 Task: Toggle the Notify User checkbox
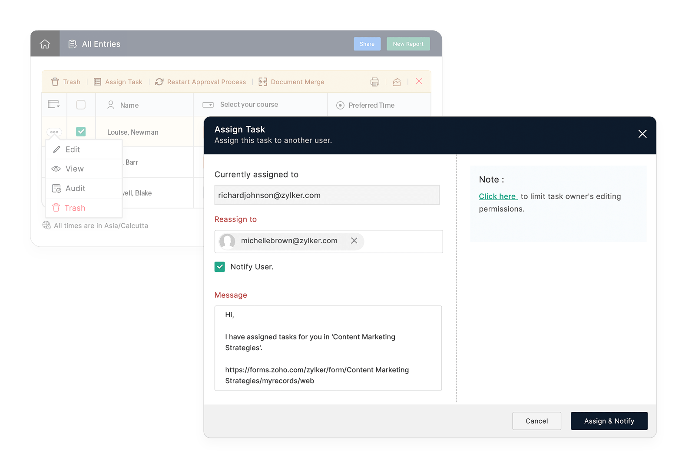pos(220,267)
